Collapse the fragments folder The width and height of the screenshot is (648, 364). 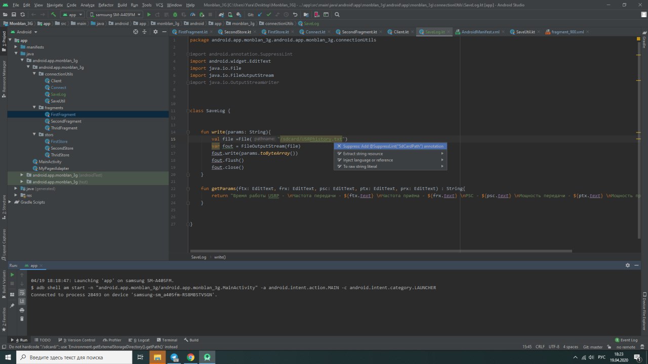click(35, 108)
